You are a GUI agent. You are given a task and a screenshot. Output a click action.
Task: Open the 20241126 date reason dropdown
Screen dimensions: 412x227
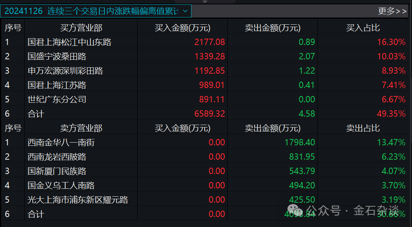(96, 11)
